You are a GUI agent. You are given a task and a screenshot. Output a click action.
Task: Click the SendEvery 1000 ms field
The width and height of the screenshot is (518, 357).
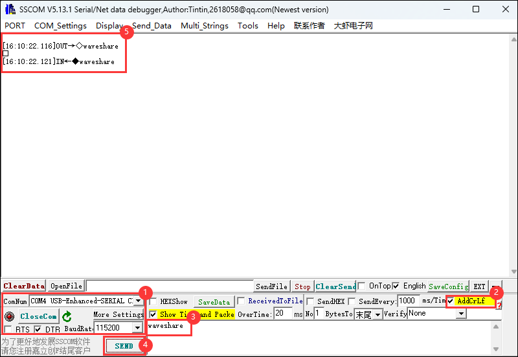tap(409, 301)
